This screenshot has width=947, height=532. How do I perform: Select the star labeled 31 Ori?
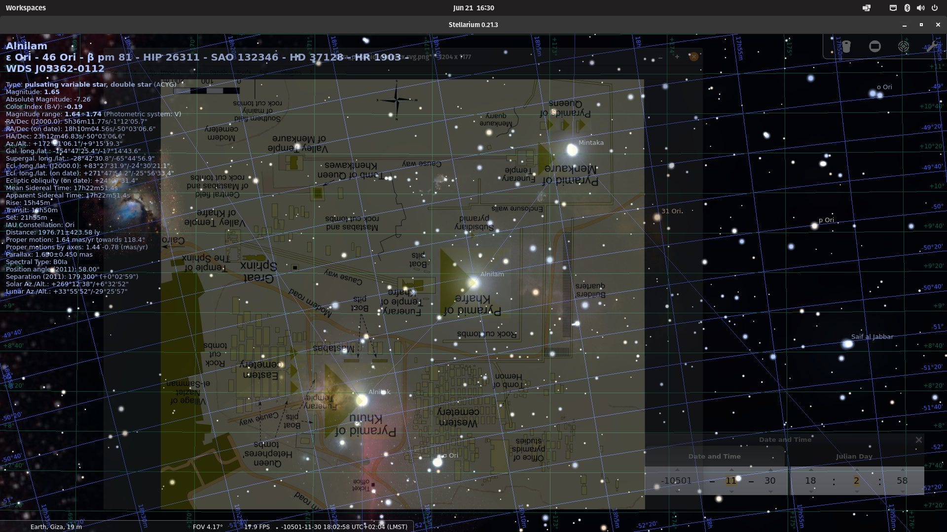point(657,217)
